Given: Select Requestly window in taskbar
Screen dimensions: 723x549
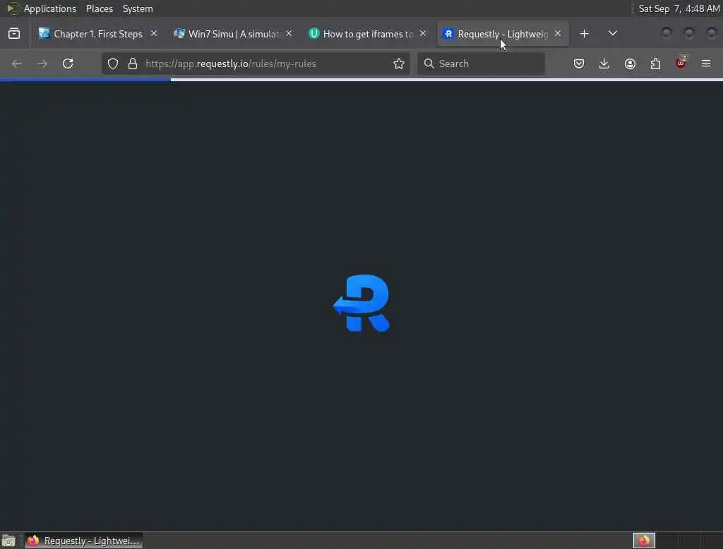Looking at the screenshot, I should pyautogui.click(x=84, y=541).
